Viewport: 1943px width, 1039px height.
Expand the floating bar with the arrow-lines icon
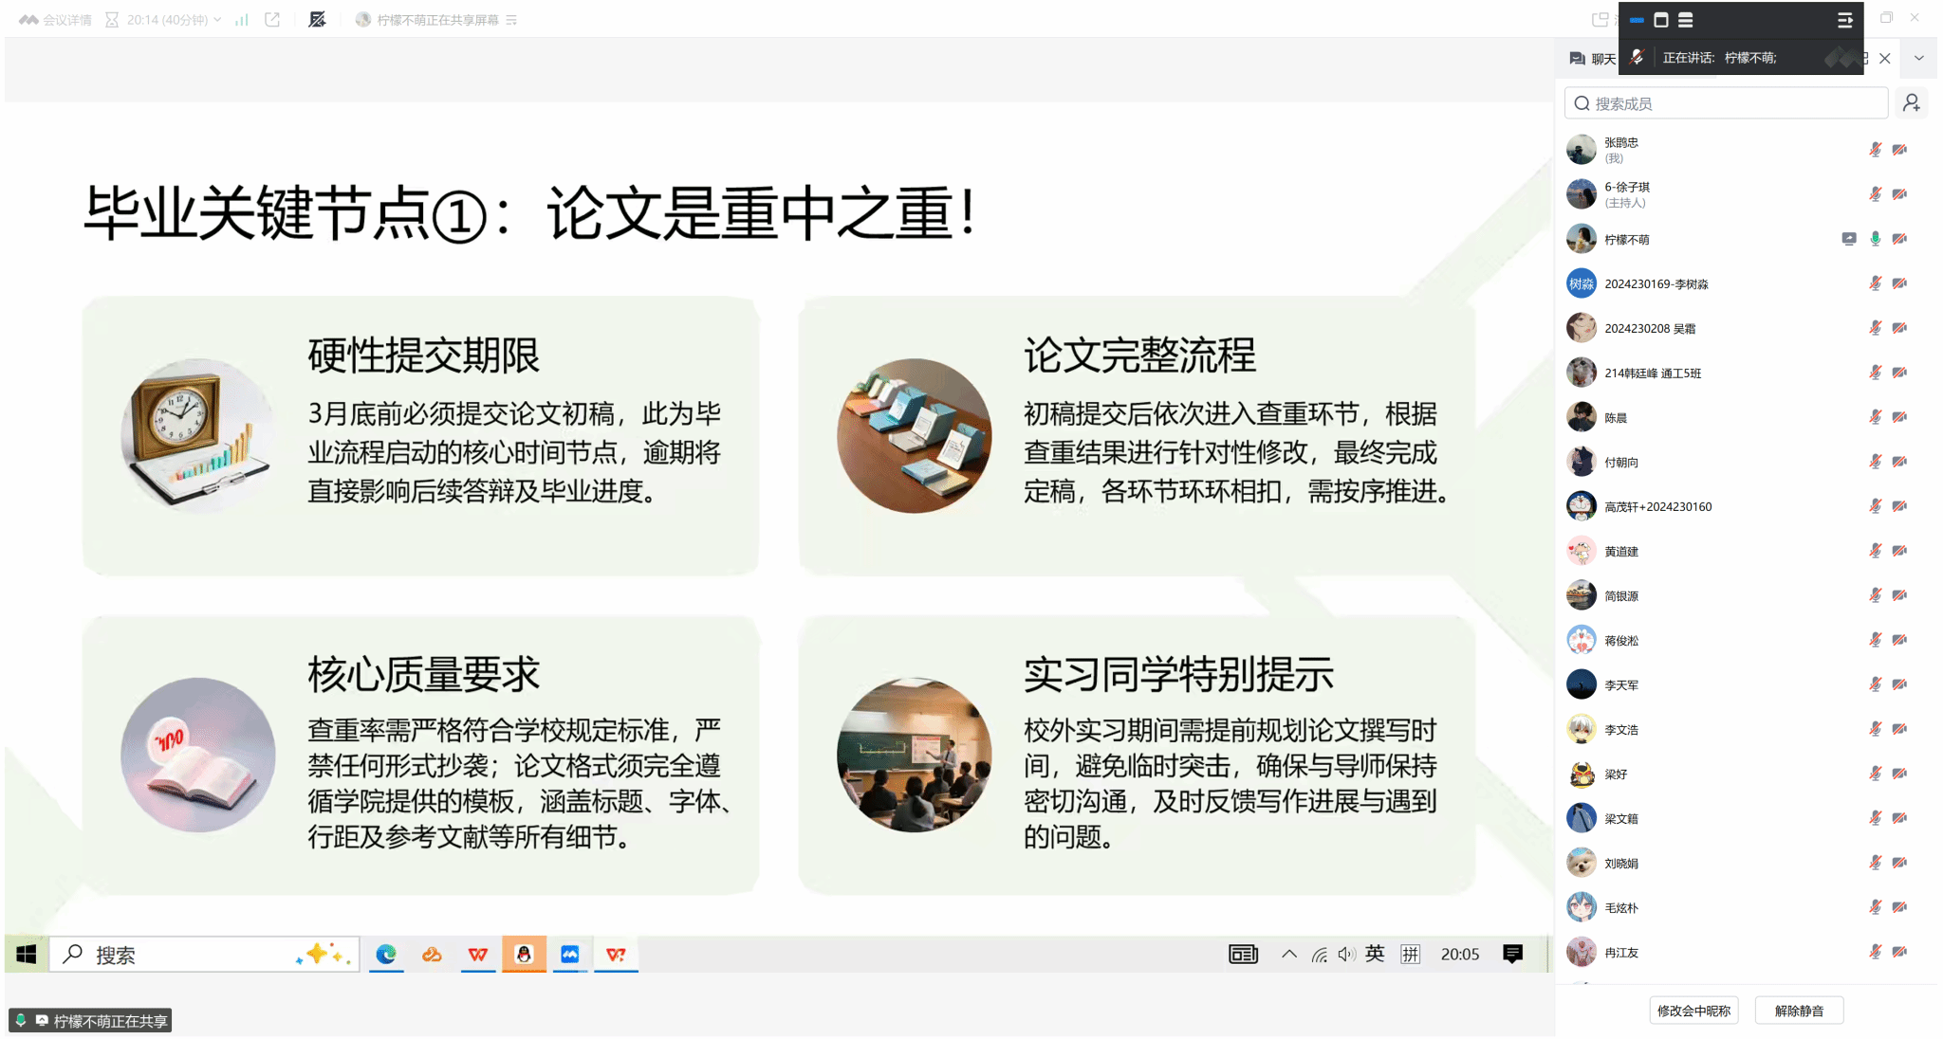(x=1845, y=20)
